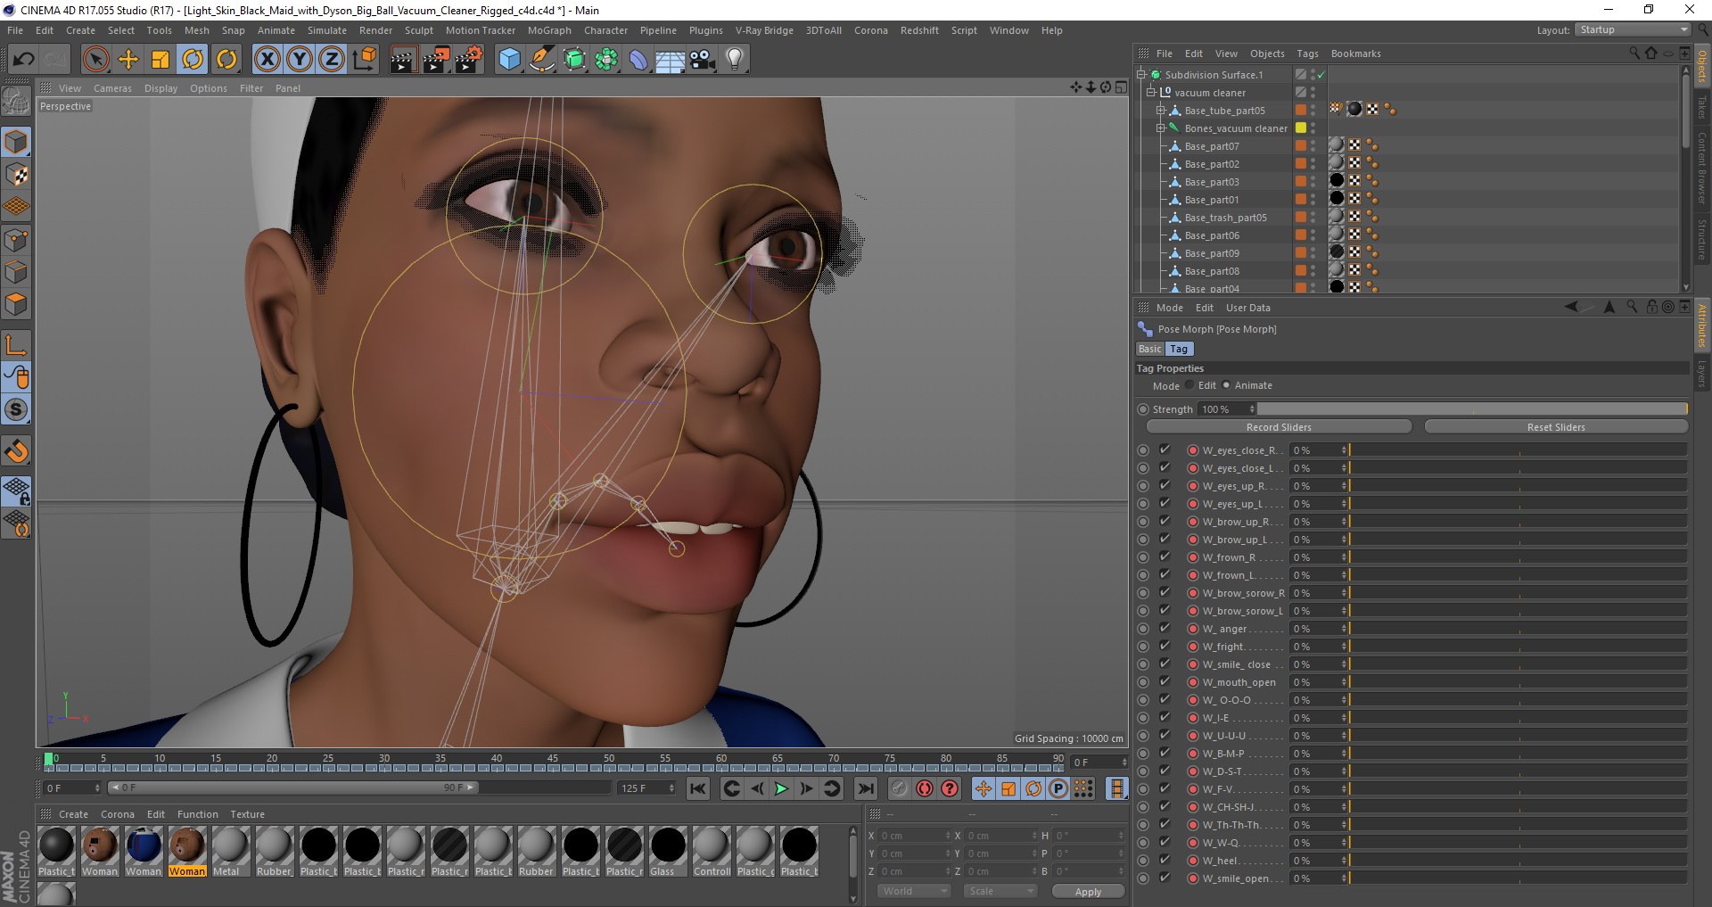The image size is (1712, 907).
Task: Toggle checkmark for W_fright morph
Action: point(1165,646)
